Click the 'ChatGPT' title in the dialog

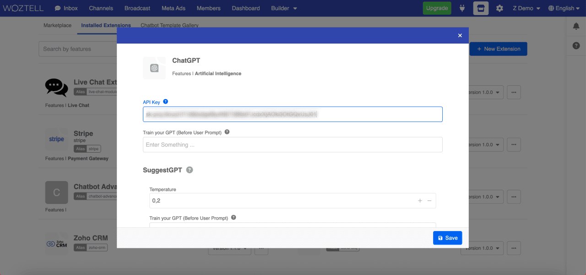click(186, 60)
